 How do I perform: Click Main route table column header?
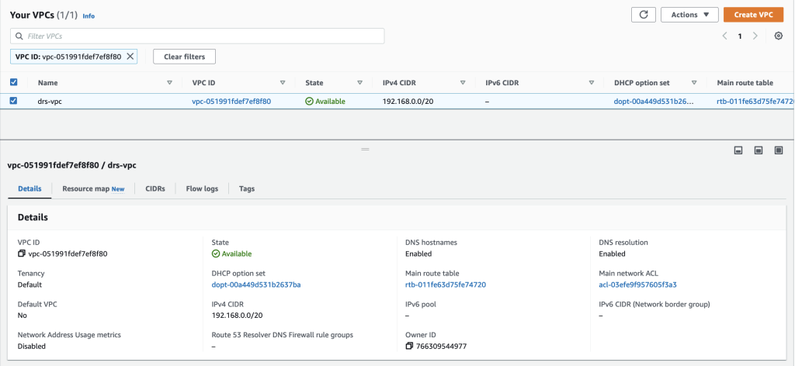pyautogui.click(x=745, y=82)
